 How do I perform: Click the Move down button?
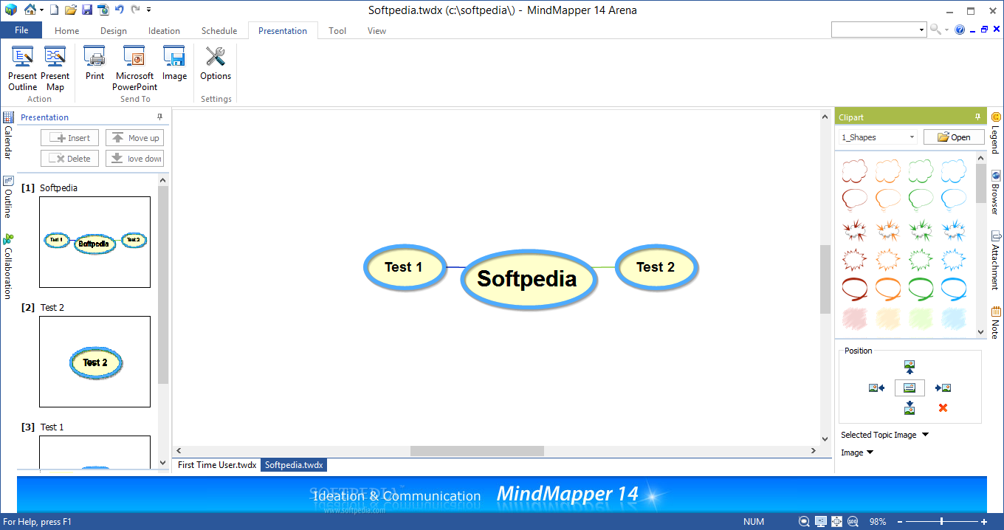click(x=134, y=159)
